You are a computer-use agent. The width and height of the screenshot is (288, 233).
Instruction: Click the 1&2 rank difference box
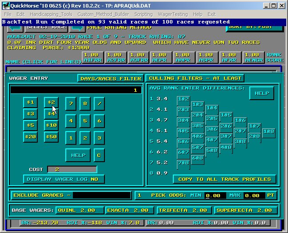click(183, 99)
